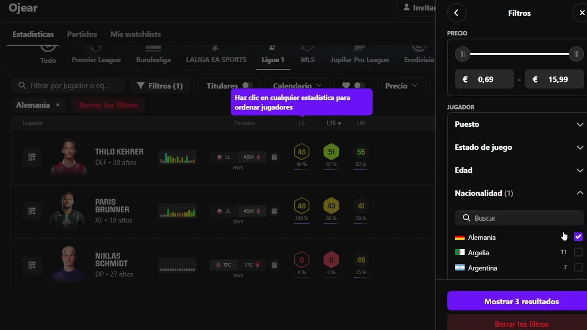Click Thilo Kehrer's L15 score 51
This screenshot has height=330, width=587.
[331, 152]
